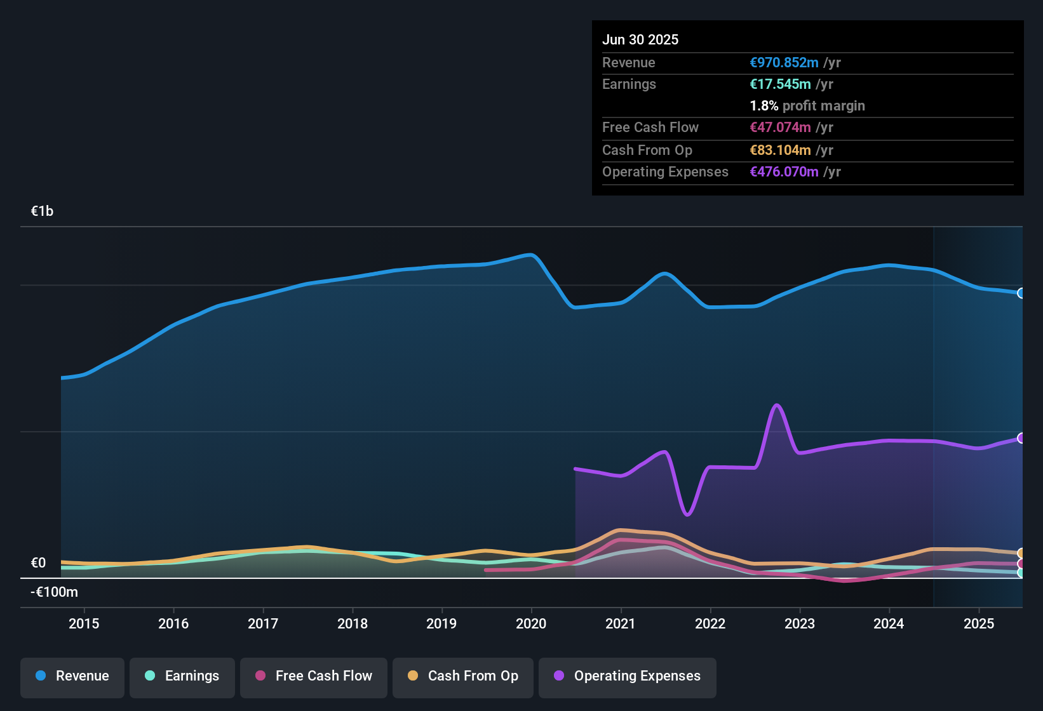Screen dimensions: 1043x711
Task: Click the 2020 label on the x-axis
Action: pyautogui.click(x=531, y=624)
